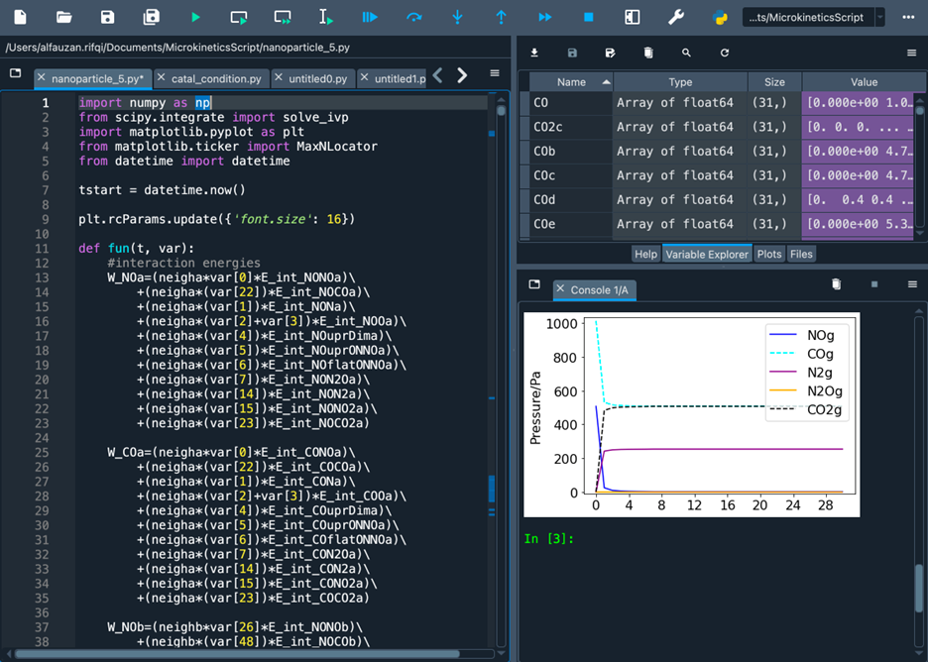
Task: Open Preferences wrench icon
Action: point(676,17)
